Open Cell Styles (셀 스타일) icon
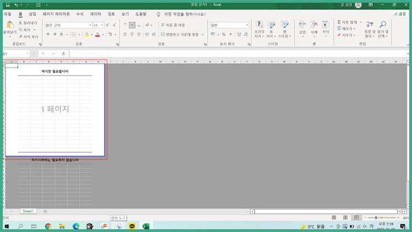The height and width of the screenshot is (232, 412). pos(285,25)
